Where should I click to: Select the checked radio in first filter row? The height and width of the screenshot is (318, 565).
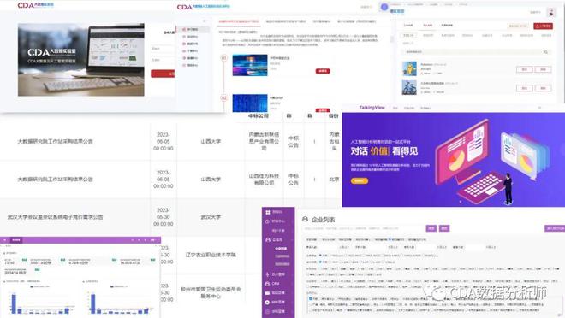pyautogui.click(x=390, y=239)
